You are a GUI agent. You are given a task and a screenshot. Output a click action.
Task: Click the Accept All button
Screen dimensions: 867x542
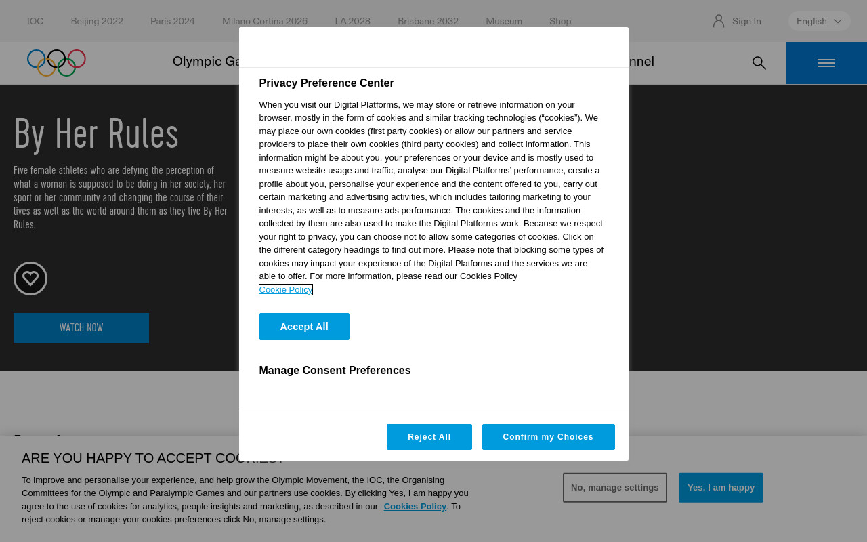click(x=304, y=327)
